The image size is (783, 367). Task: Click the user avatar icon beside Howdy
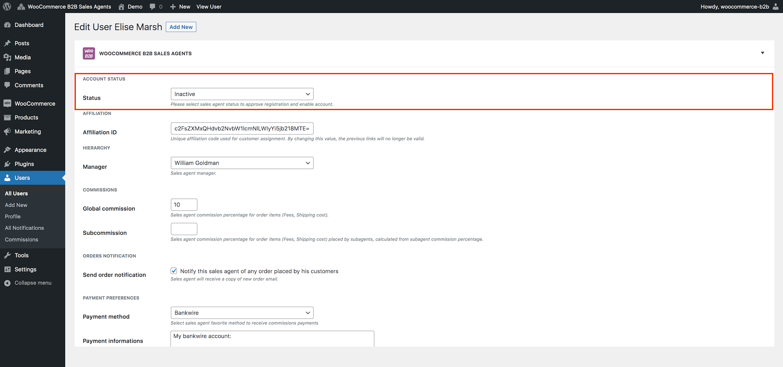point(776,7)
